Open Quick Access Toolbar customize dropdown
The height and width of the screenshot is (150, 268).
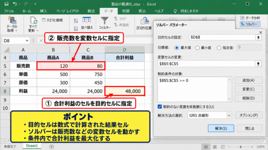pos(35,4)
